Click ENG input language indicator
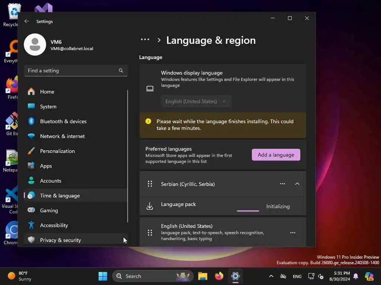Screen dimensions: 381x285 coord(297,276)
